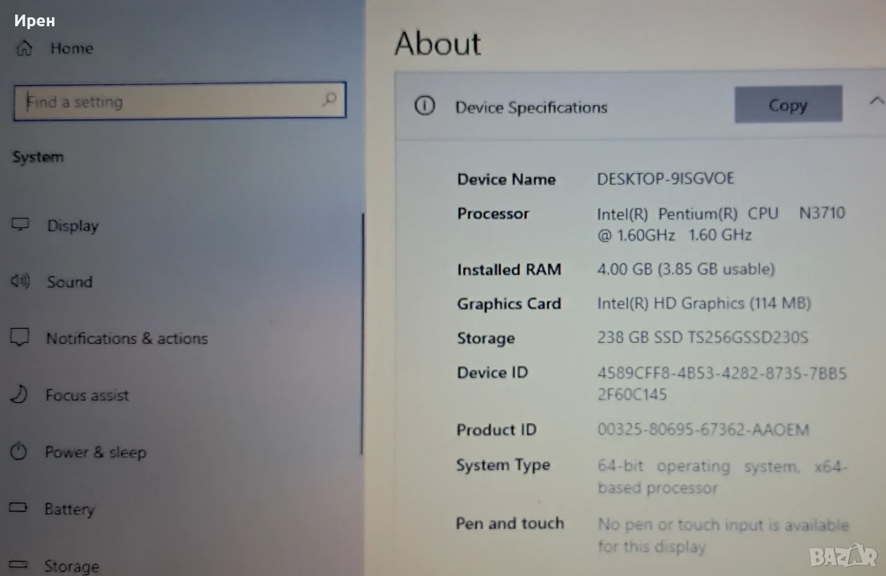
Task: Click the Device Specifications info icon
Action: [x=424, y=106]
